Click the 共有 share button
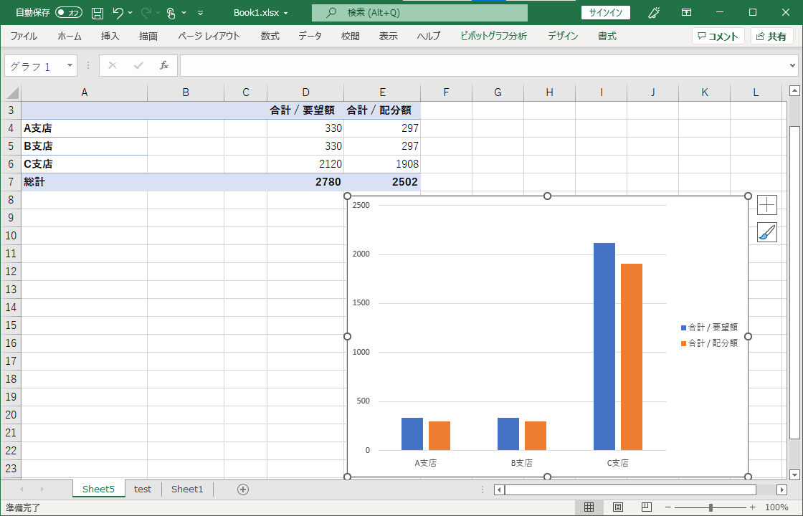The image size is (803, 516). (771, 36)
